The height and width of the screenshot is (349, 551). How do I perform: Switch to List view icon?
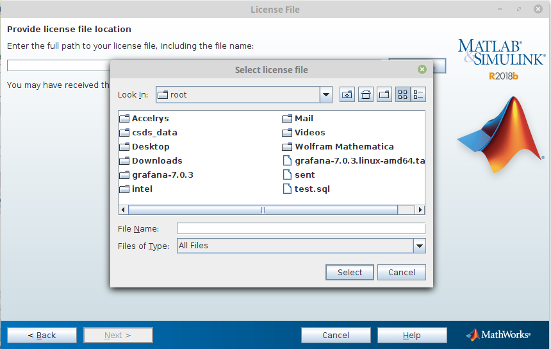[x=403, y=95]
